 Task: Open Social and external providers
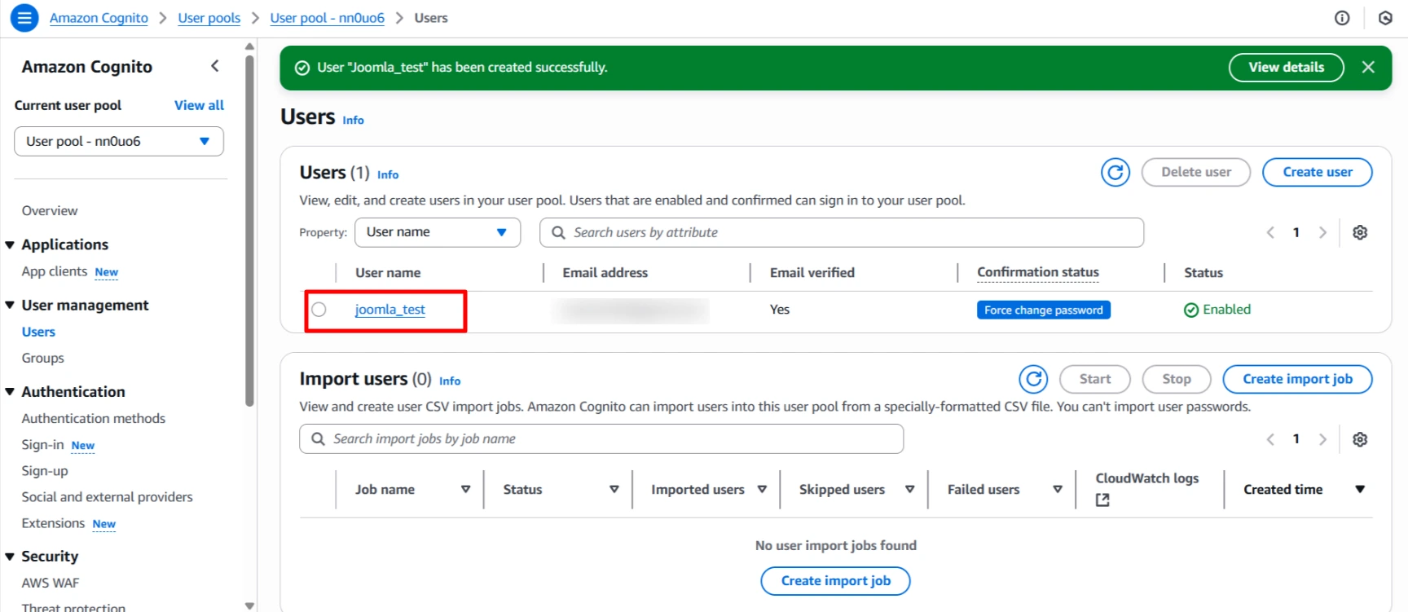coord(108,497)
